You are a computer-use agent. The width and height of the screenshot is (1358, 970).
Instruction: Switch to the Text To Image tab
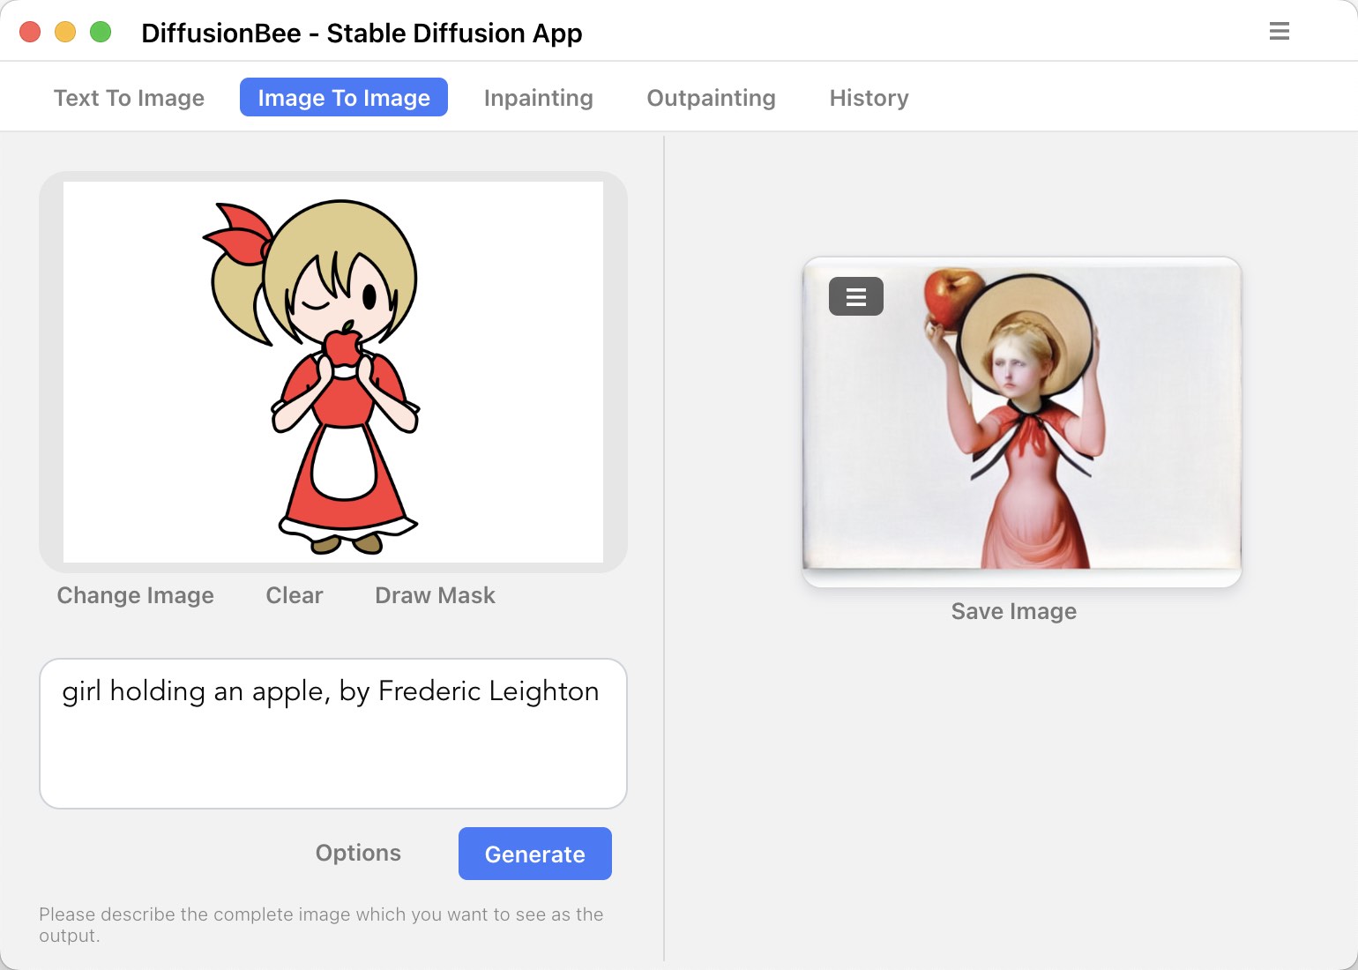point(129,98)
